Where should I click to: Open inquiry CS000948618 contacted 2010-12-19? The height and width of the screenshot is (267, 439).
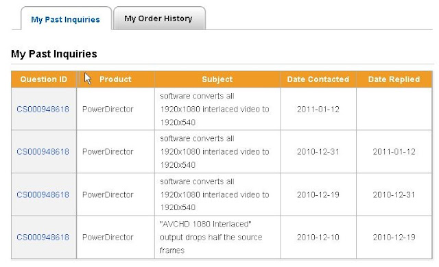click(43, 194)
